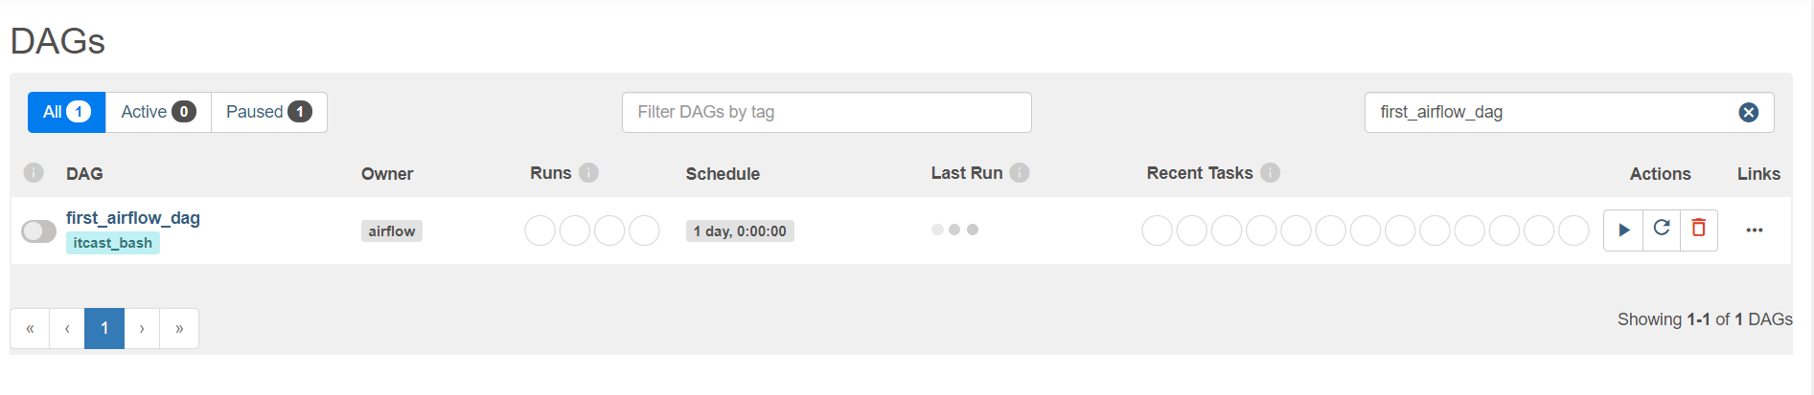Click the info icon left of DAG header
The image size is (1814, 395).
(34, 173)
